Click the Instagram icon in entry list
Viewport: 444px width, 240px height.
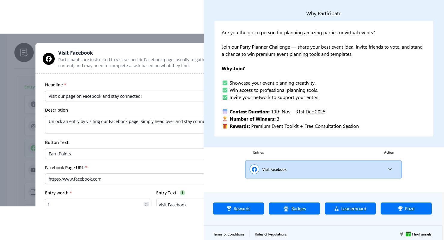click(x=33, y=126)
